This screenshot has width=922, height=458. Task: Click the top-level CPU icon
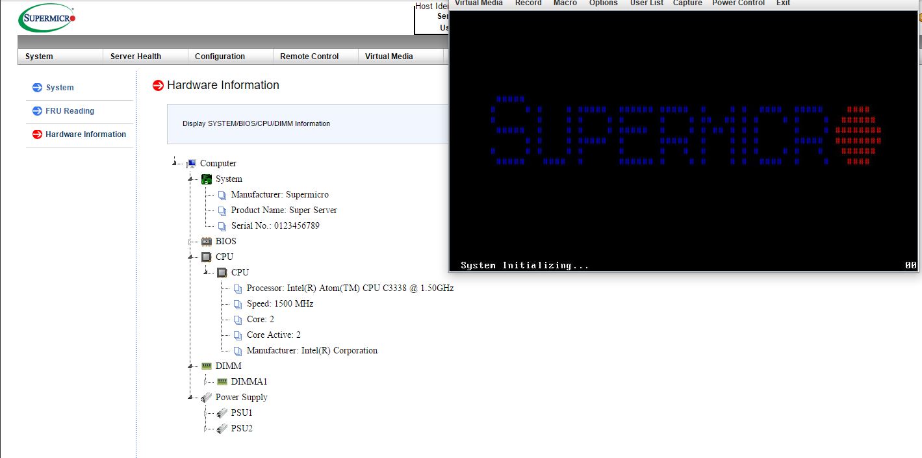coord(207,257)
